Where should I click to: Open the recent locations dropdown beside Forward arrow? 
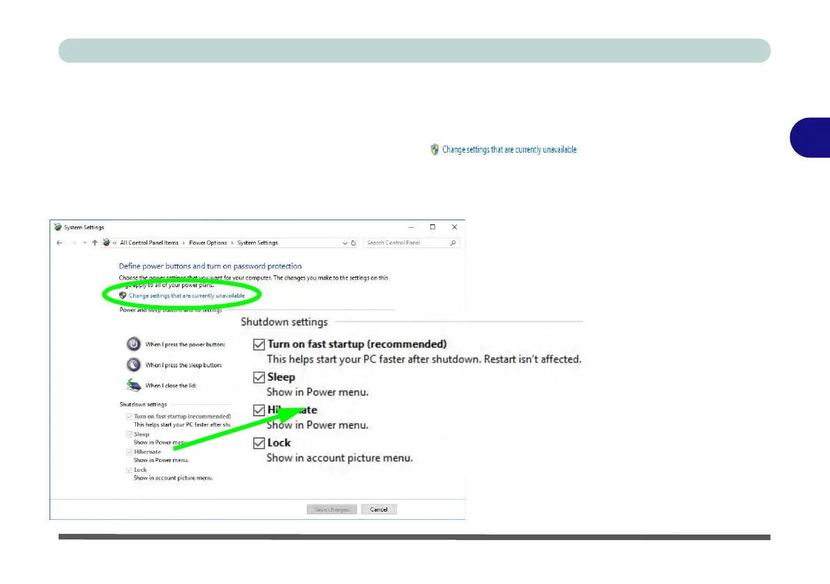point(84,243)
